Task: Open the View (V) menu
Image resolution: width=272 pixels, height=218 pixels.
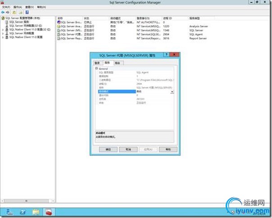Action: tap(29, 7)
